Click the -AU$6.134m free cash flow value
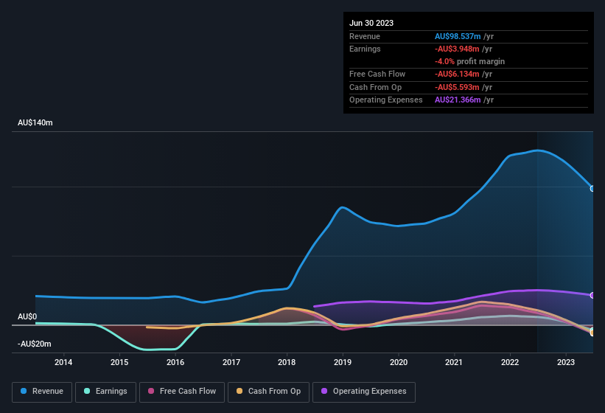605x413 pixels. pyautogui.click(x=457, y=74)
